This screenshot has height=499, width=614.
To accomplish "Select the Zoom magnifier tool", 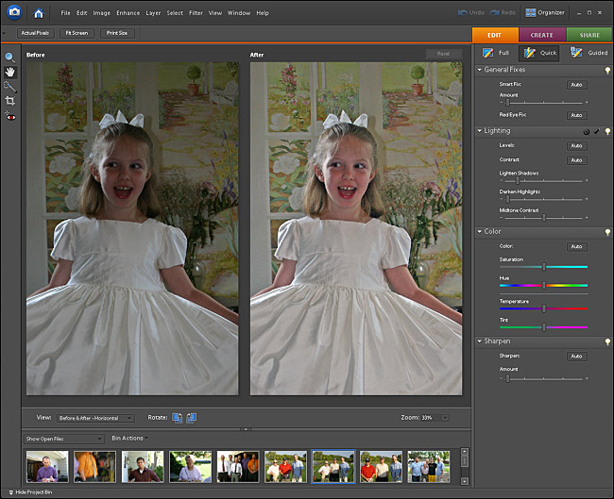I will pyautogui.click(x=10, y=58).
